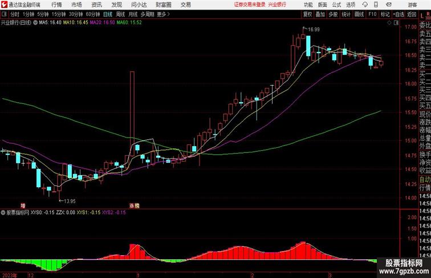Click the MA60: 15.52 value
Image resolution: width=431 pixels, height=278 pixels.
coord(129,23)
